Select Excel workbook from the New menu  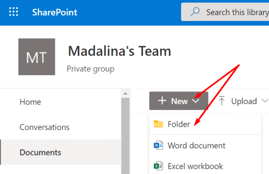coord(205,166)
